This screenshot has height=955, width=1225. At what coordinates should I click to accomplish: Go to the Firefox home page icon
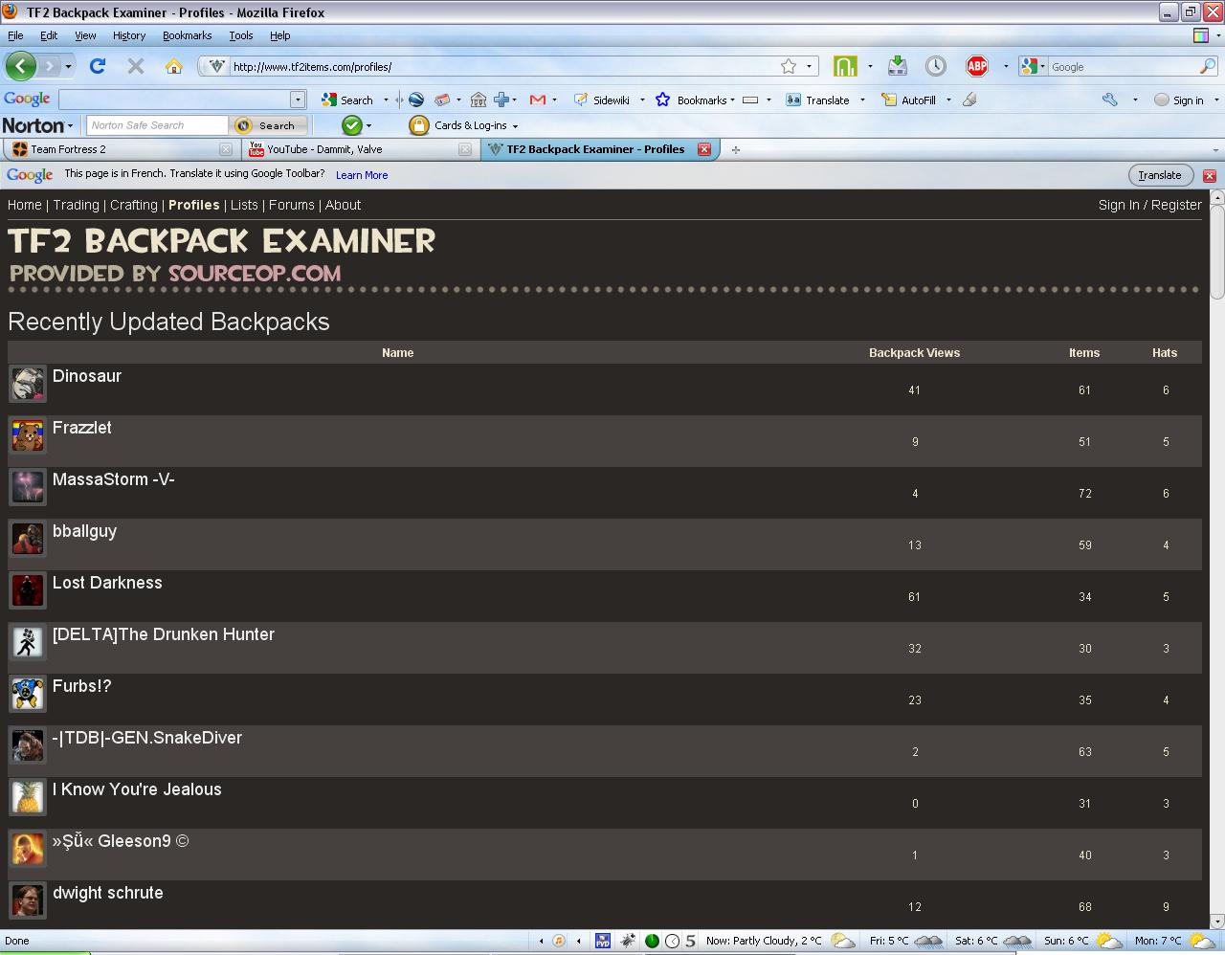coord(173,66)
